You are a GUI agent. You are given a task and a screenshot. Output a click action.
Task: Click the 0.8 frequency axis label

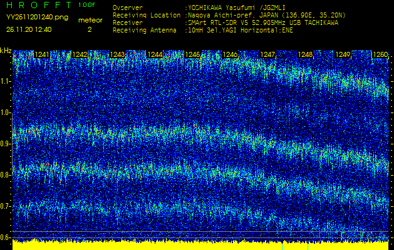(6, 175)
